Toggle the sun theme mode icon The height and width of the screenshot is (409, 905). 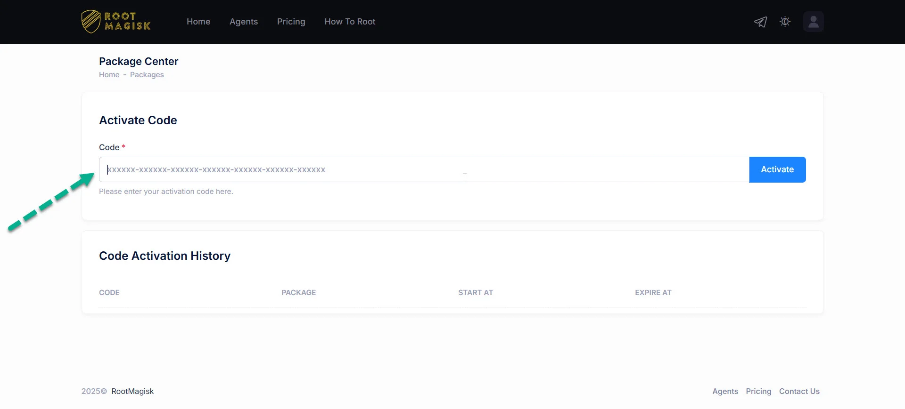point(785,22)
